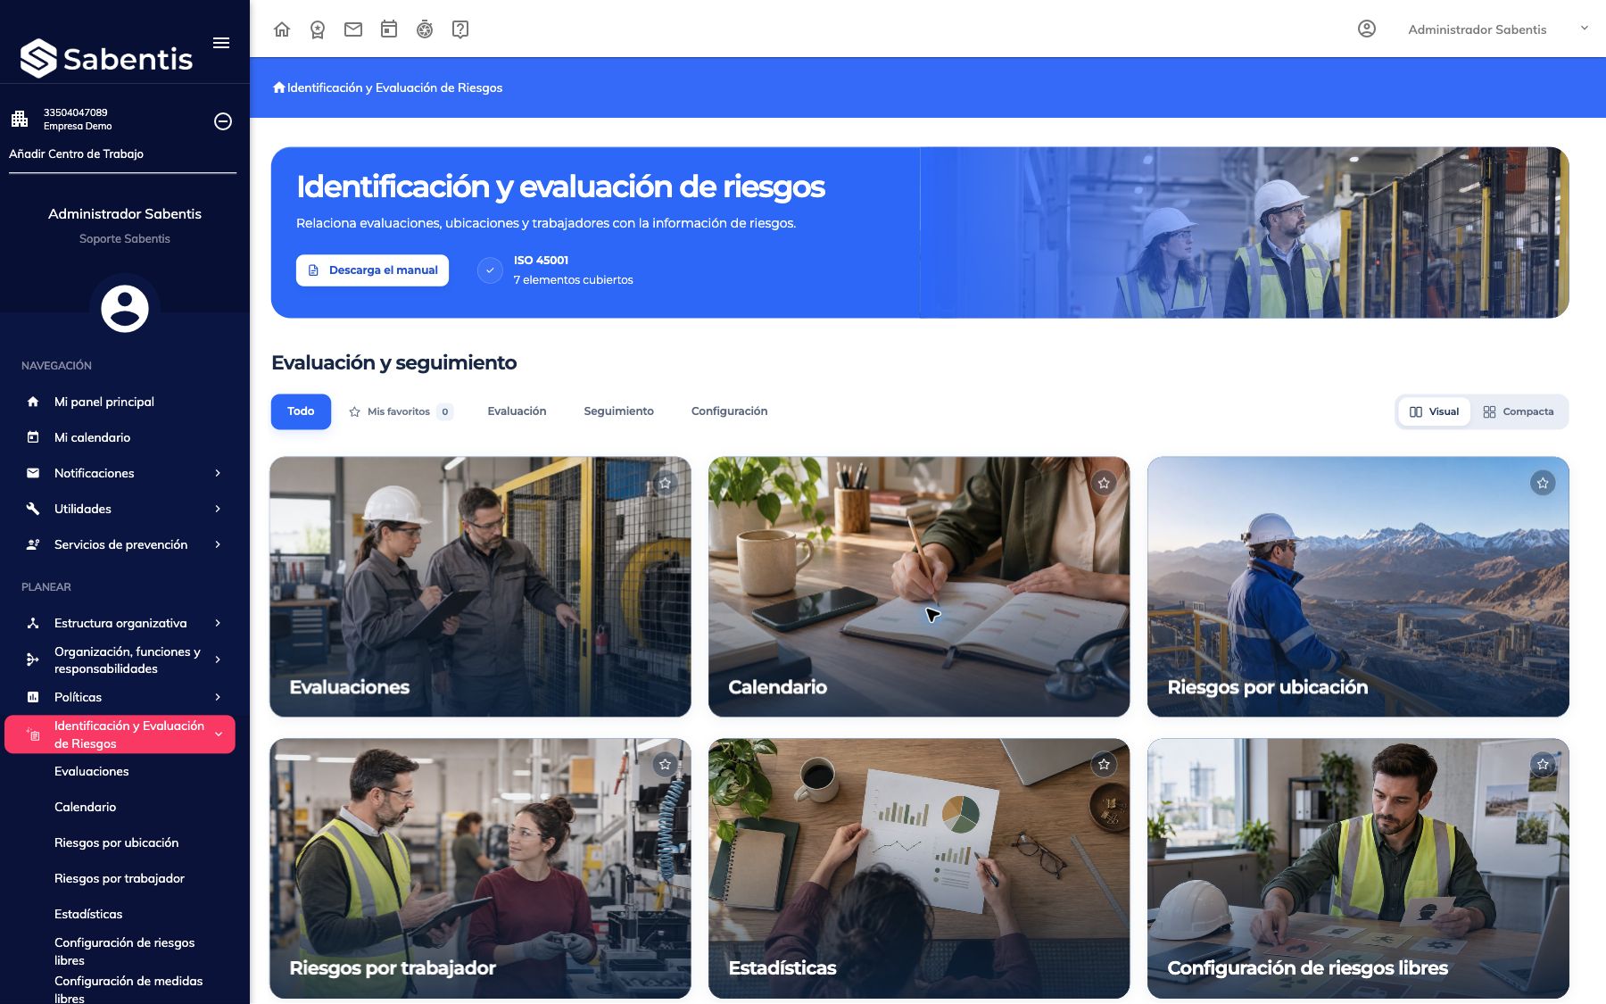Viewport: 1606px width, 1004px height.
Task: Select the Seguimiento tab
Action: click(x=619, y=411)
